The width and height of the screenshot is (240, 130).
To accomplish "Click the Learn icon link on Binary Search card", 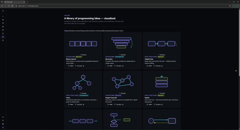I will click(x=71, y=66).
